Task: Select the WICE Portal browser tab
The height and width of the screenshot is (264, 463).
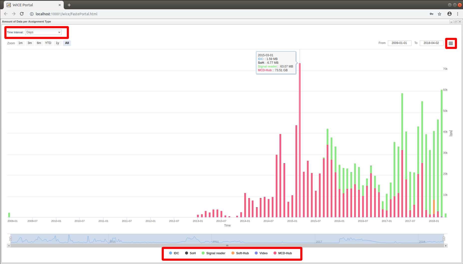Action: (32, 5)
